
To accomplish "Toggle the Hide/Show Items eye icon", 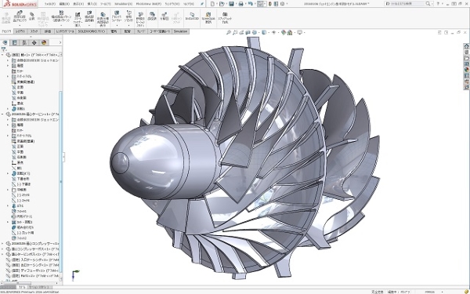I will (273, 32).
